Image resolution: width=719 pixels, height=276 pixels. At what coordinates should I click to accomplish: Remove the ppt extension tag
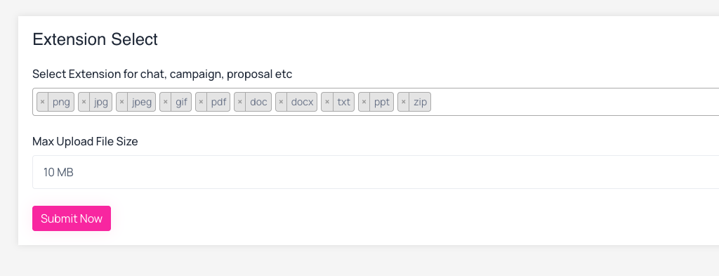[364, 102]
